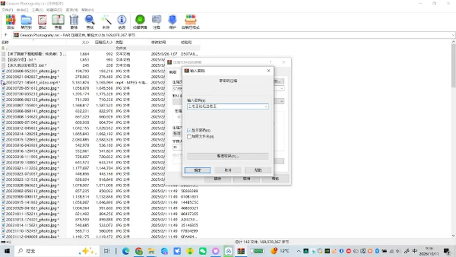
Task: Click Help (帮助) in the password dialog
Action: 258,170
